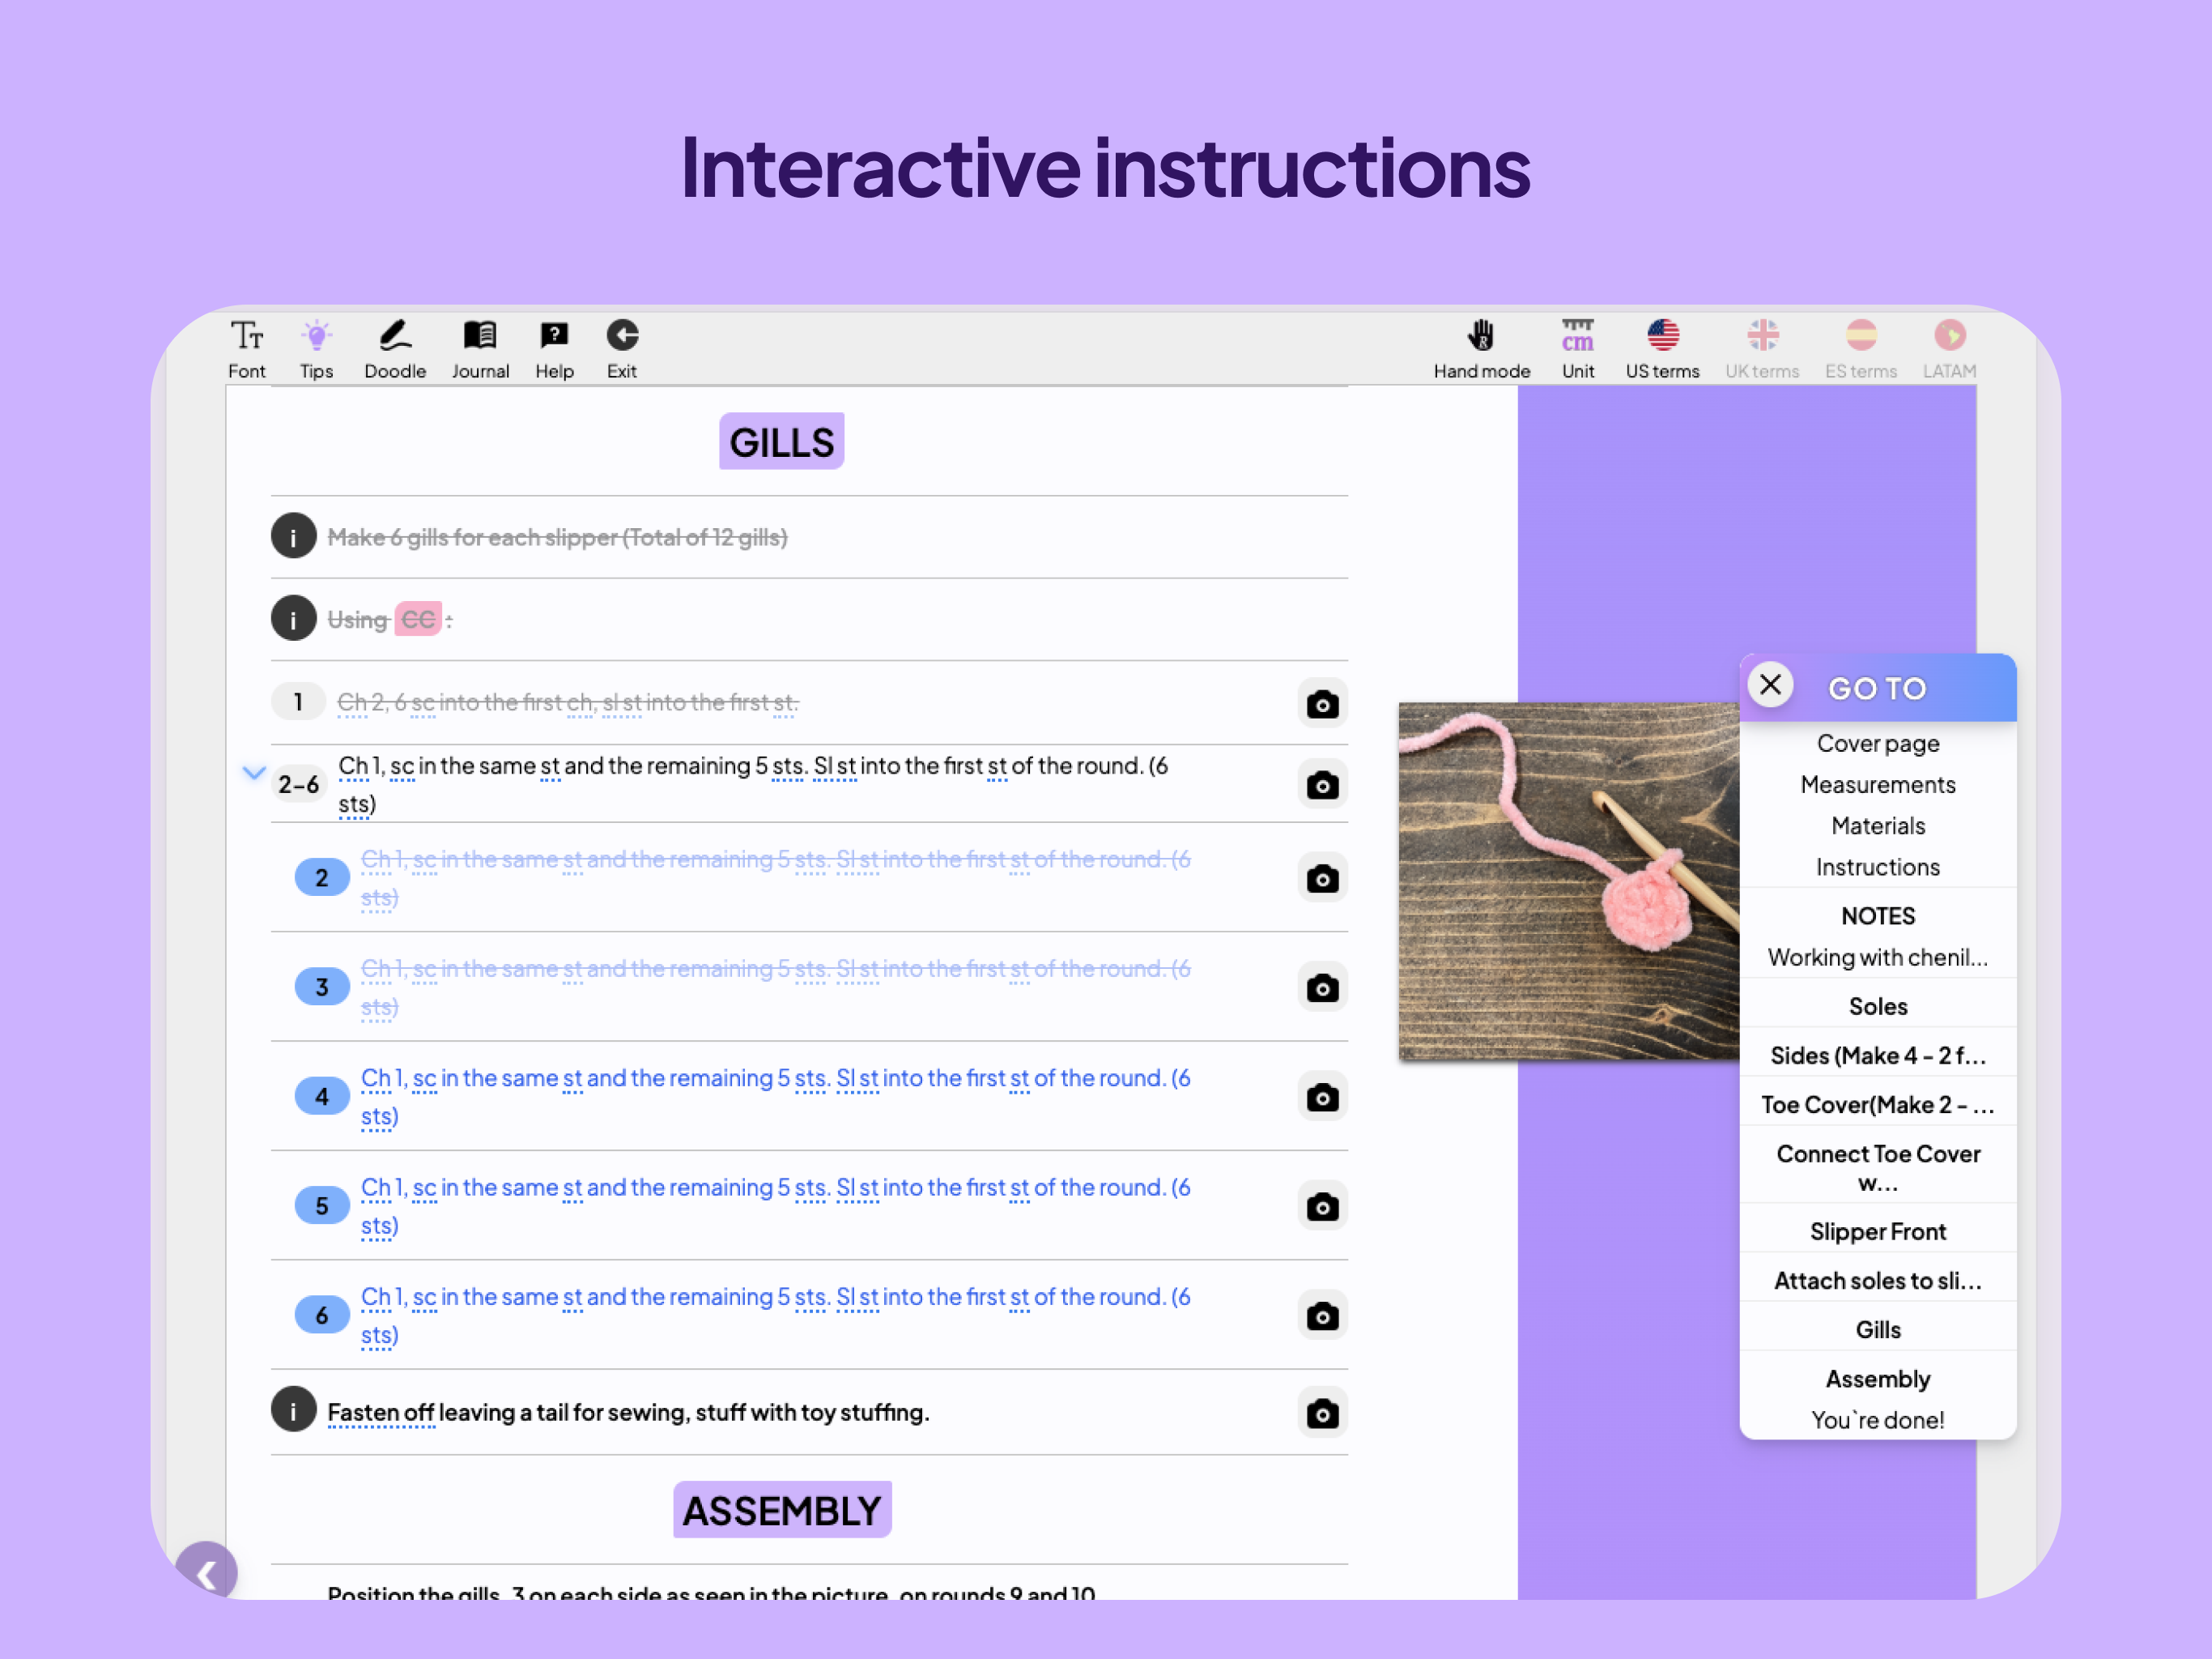The height and width of the screenshot is (1659, 2212).
Task: Open camera icon for round 4
Action: coord(1322,1097)
